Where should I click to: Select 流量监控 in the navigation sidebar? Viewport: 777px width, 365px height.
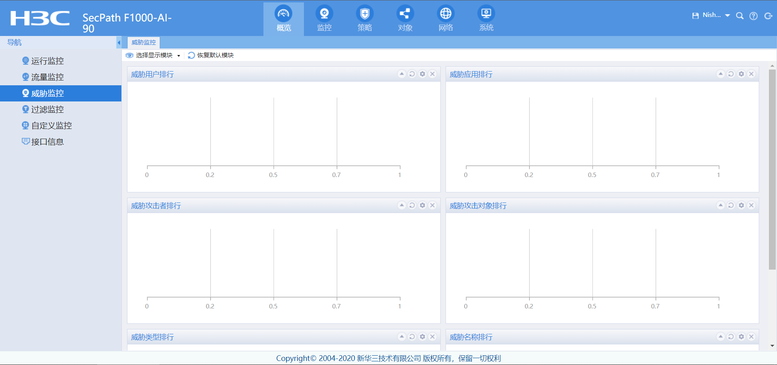47,77
